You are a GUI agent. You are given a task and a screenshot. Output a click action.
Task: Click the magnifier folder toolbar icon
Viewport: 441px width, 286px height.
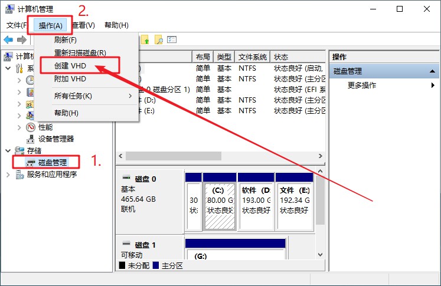158,40
